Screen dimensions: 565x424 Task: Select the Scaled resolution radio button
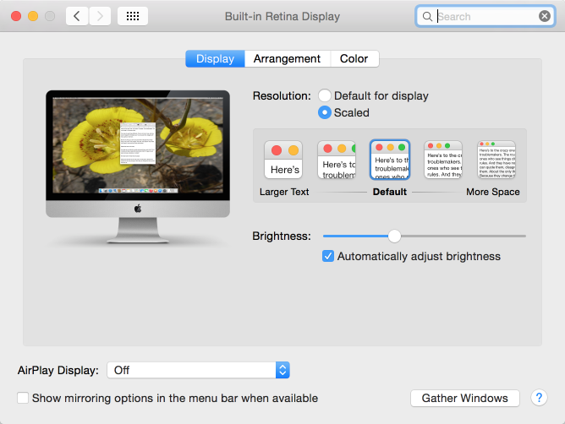point(325,112)
